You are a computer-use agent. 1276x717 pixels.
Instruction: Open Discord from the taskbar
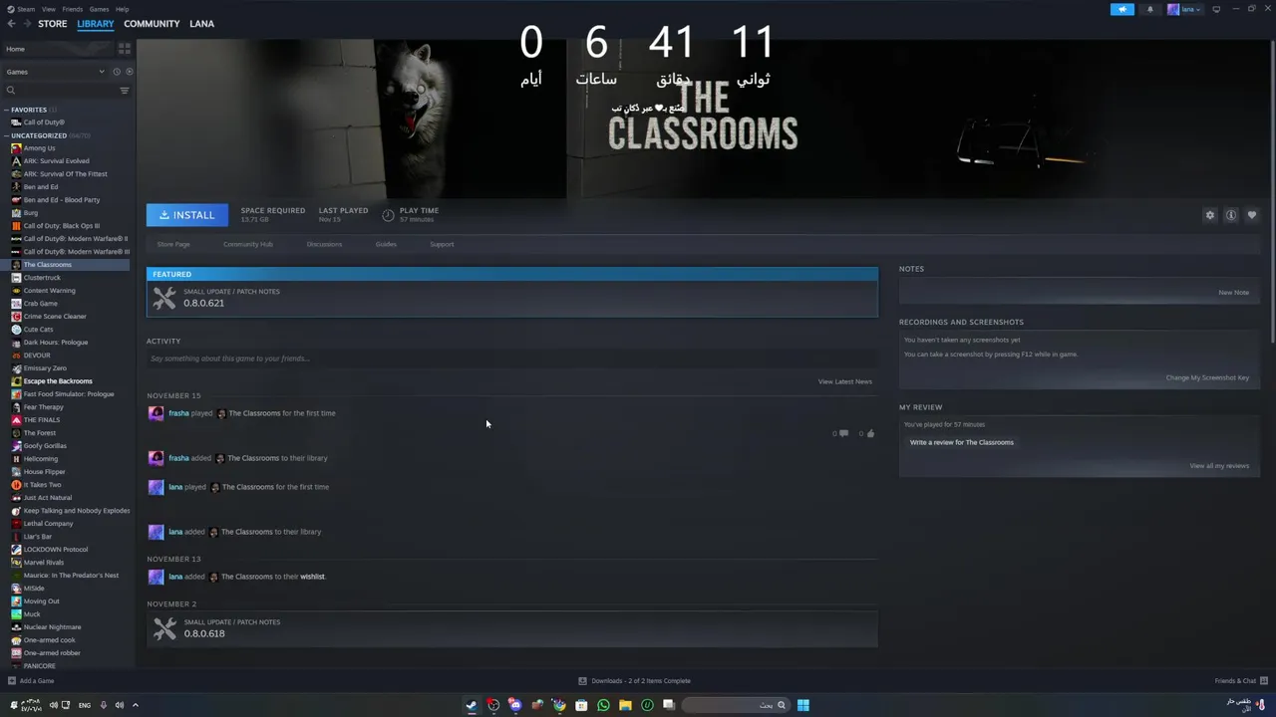tap(515, 705)
